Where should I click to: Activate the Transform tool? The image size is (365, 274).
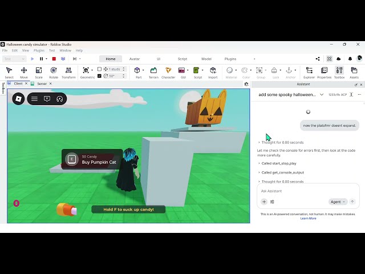point(68,72)
